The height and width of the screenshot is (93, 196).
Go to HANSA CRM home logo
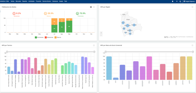(4, 1)
